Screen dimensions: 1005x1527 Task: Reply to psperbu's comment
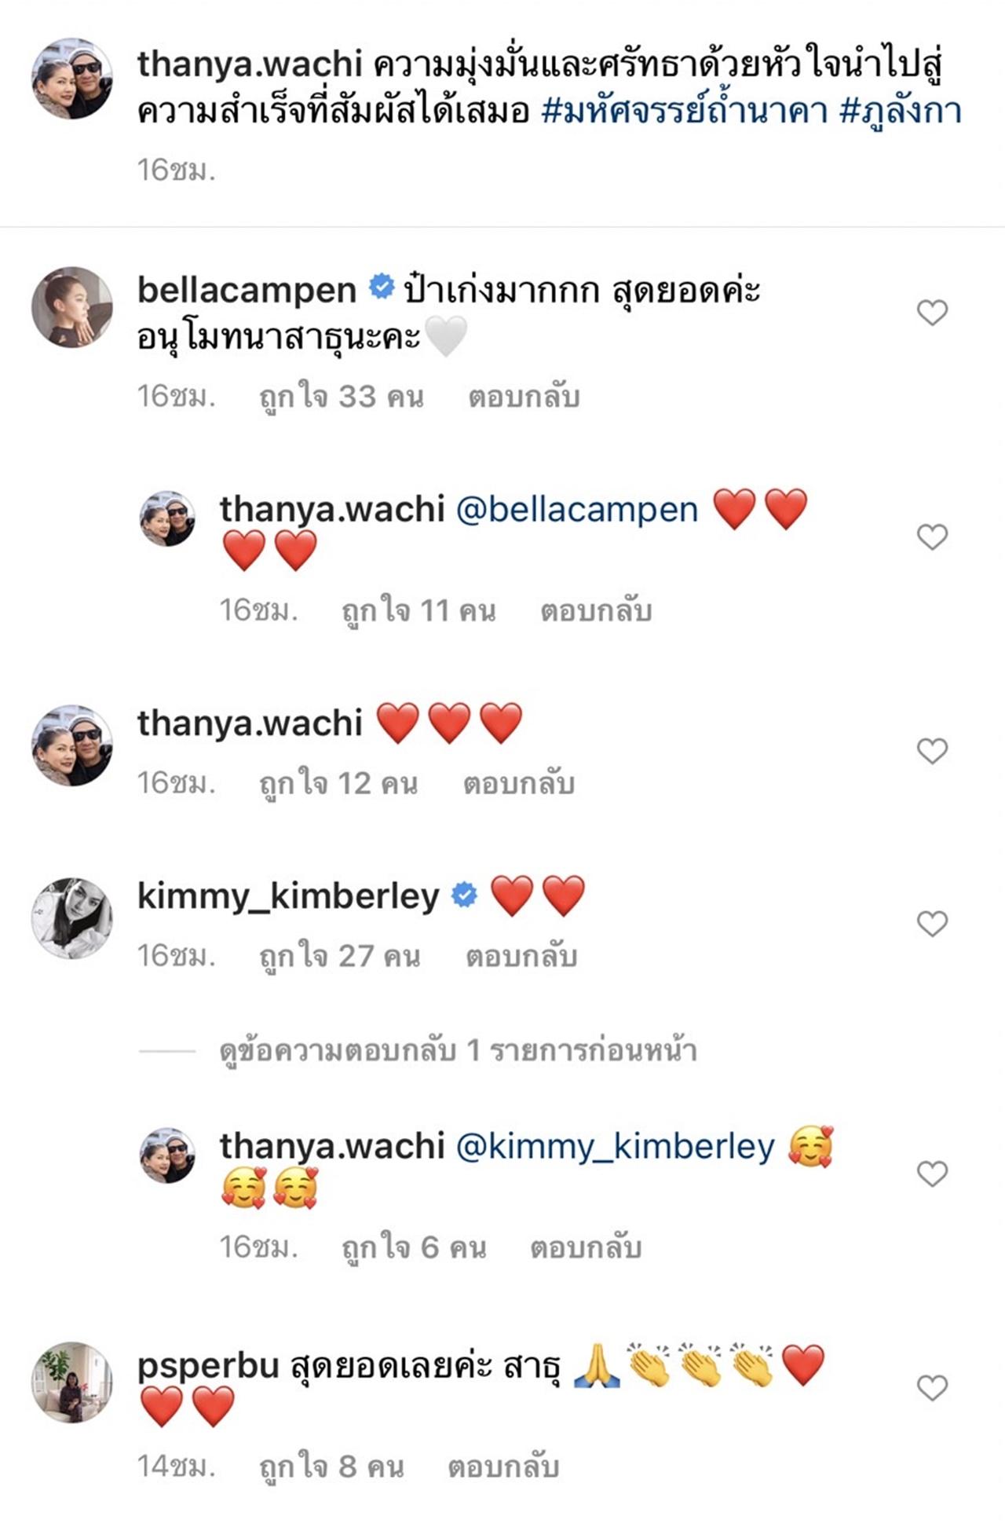pos(503,1467)
